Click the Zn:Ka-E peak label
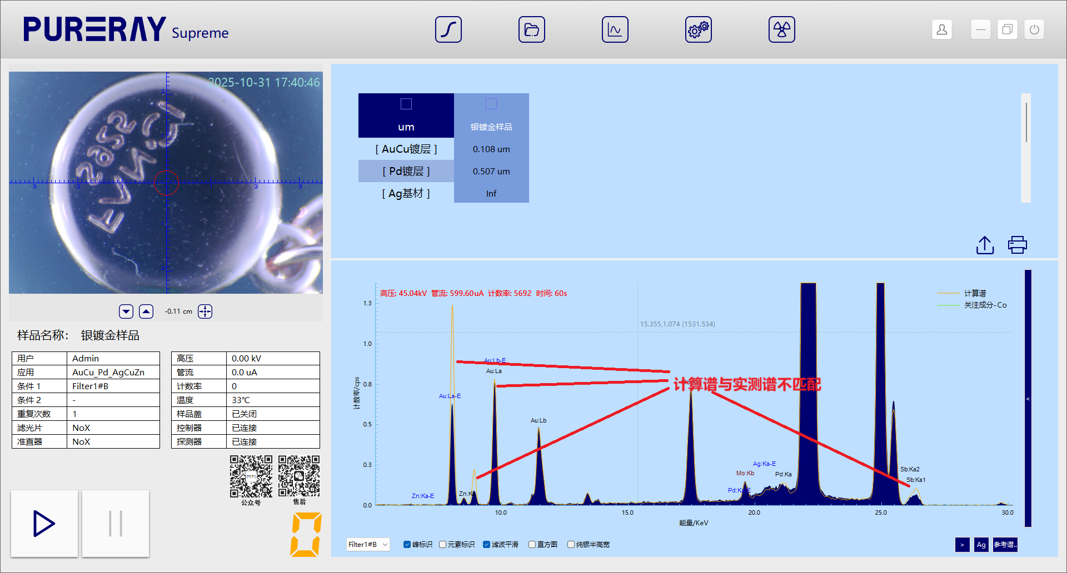This screenshot has height=573, width=1067. coord(423,496)
